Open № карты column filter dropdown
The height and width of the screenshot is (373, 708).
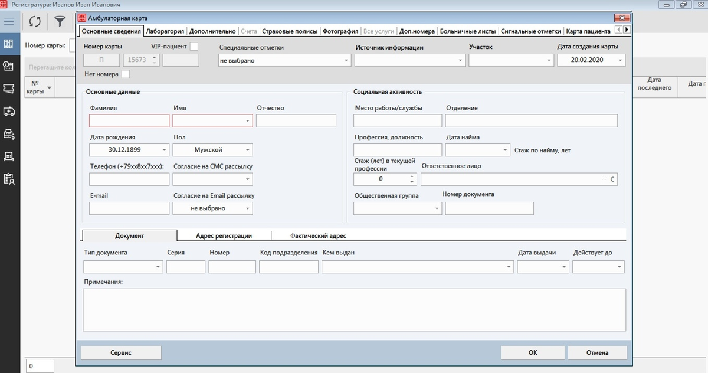click(x=49, y=89)
